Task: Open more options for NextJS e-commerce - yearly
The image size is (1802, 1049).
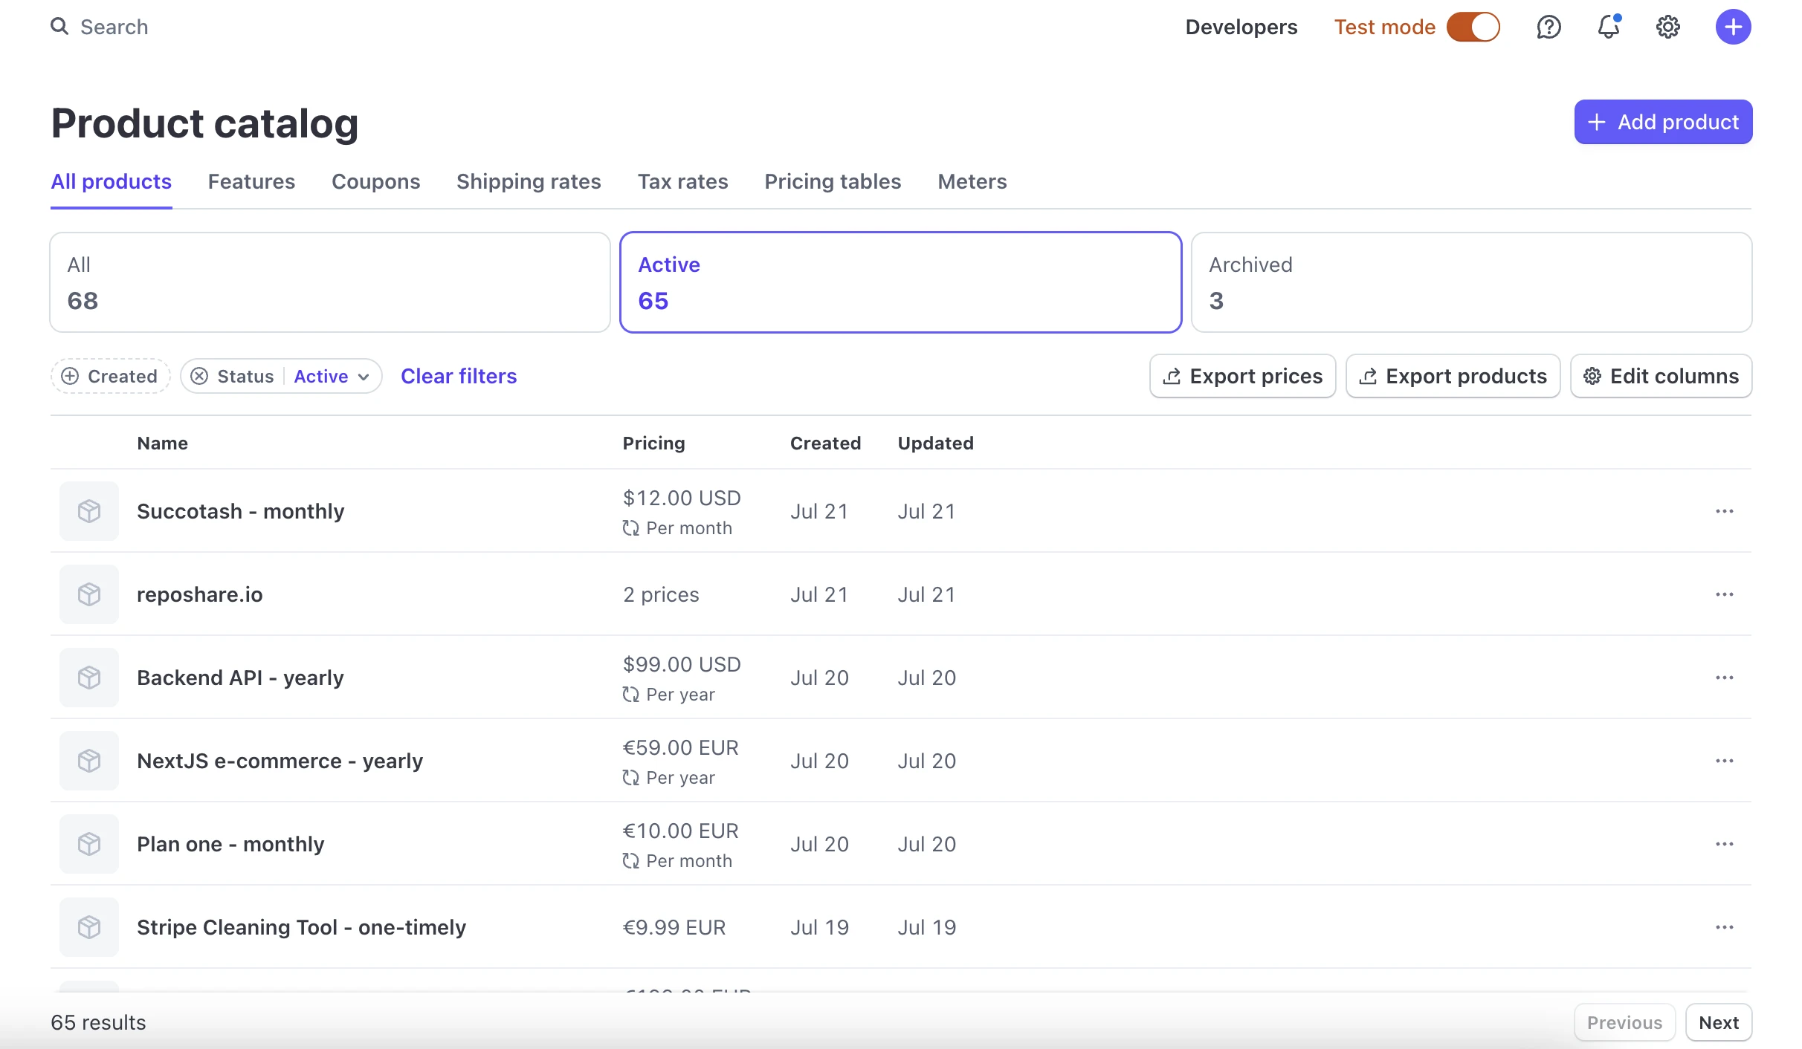Action: pyautogui.click(x=1725, y=761)
